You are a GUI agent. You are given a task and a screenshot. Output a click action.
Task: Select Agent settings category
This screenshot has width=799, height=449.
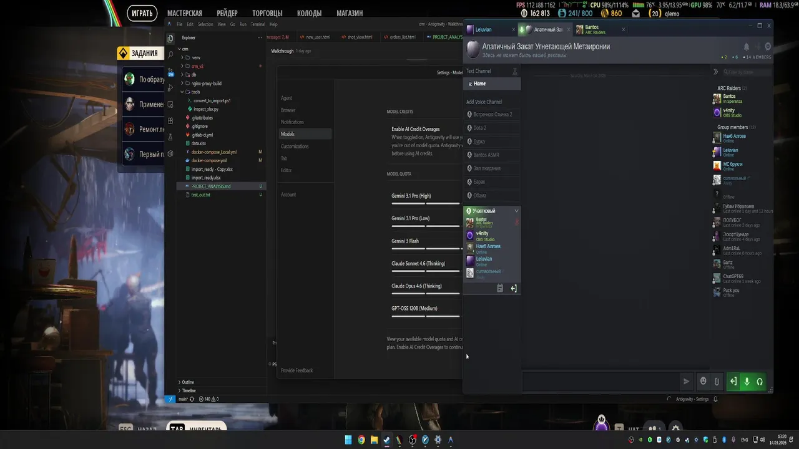click(287, 98)
